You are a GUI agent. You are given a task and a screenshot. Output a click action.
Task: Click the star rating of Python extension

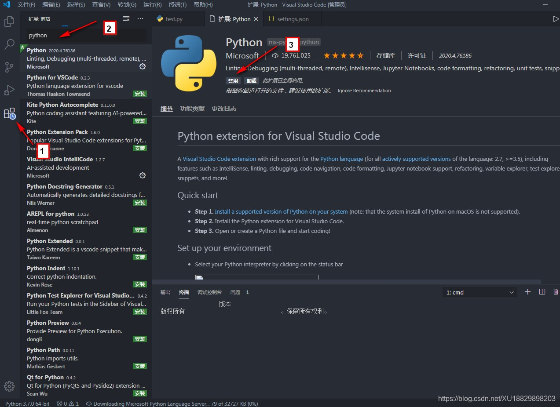click(x=344, y=55)
